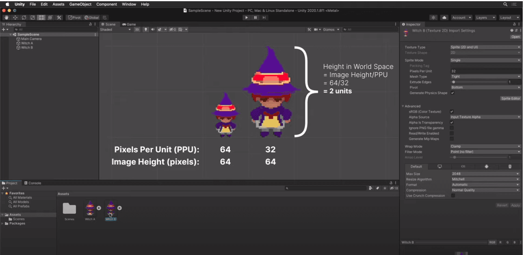Click the Pause button
Image resolution: width=524 pixels, height=255 pixels.
pyautogui.click(x=256, y=17)
